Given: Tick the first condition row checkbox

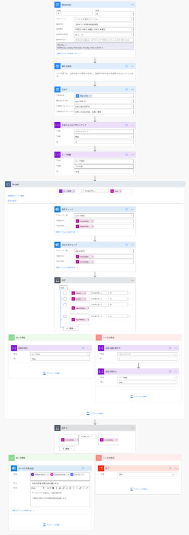Looking at the screenshot, I should [65, 293].
